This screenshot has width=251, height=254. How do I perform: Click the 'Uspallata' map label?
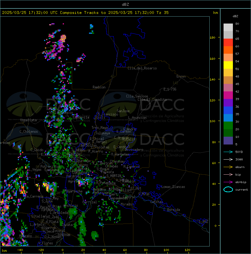click(28, 120)
